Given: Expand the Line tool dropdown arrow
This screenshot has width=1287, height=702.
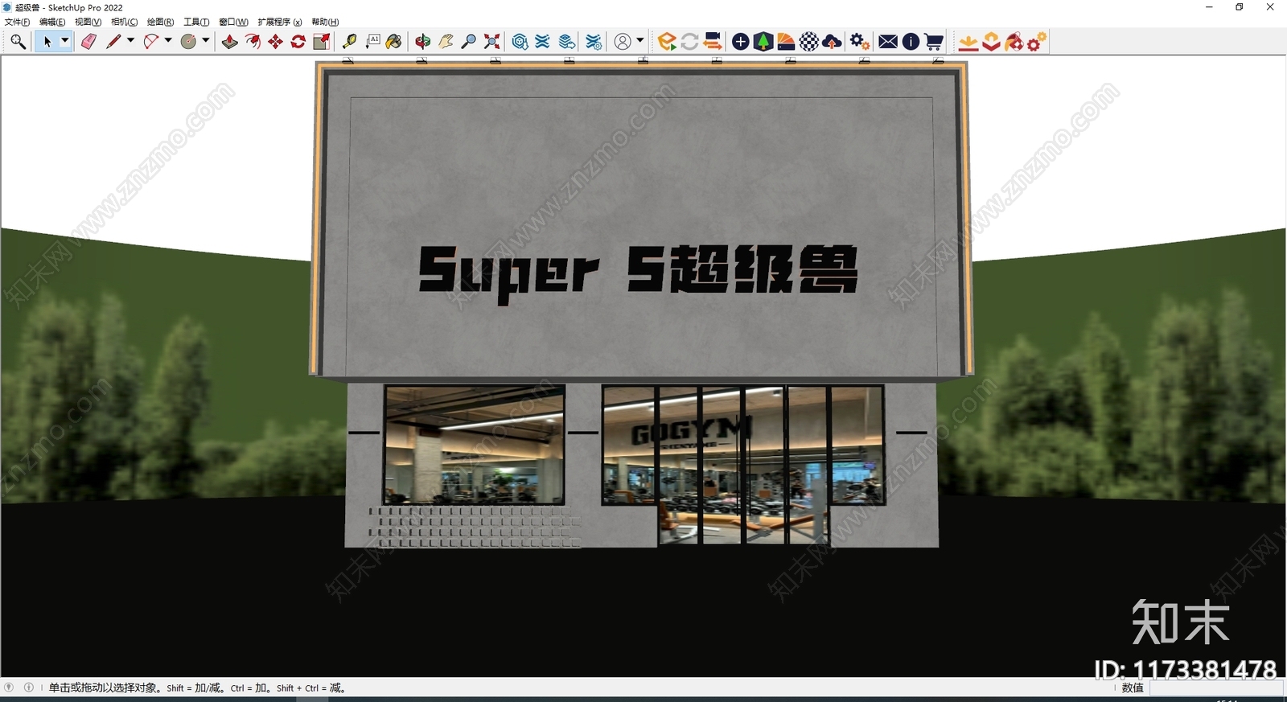Looking at the screenshot, I should click(x=130, y=41).
